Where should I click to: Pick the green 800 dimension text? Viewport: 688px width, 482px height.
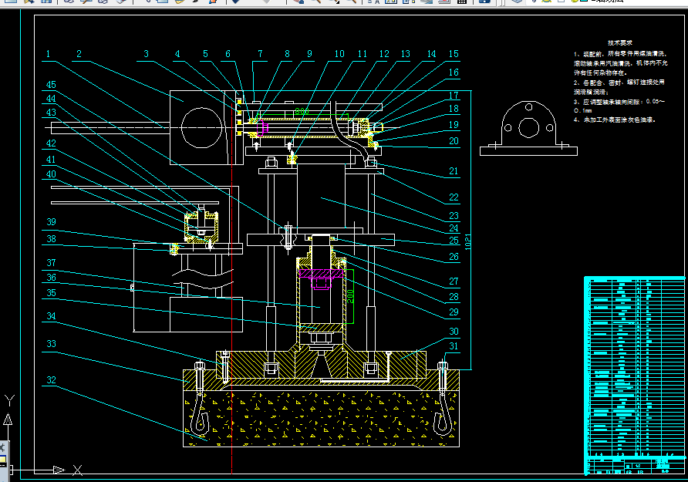[x=302, y=112]
